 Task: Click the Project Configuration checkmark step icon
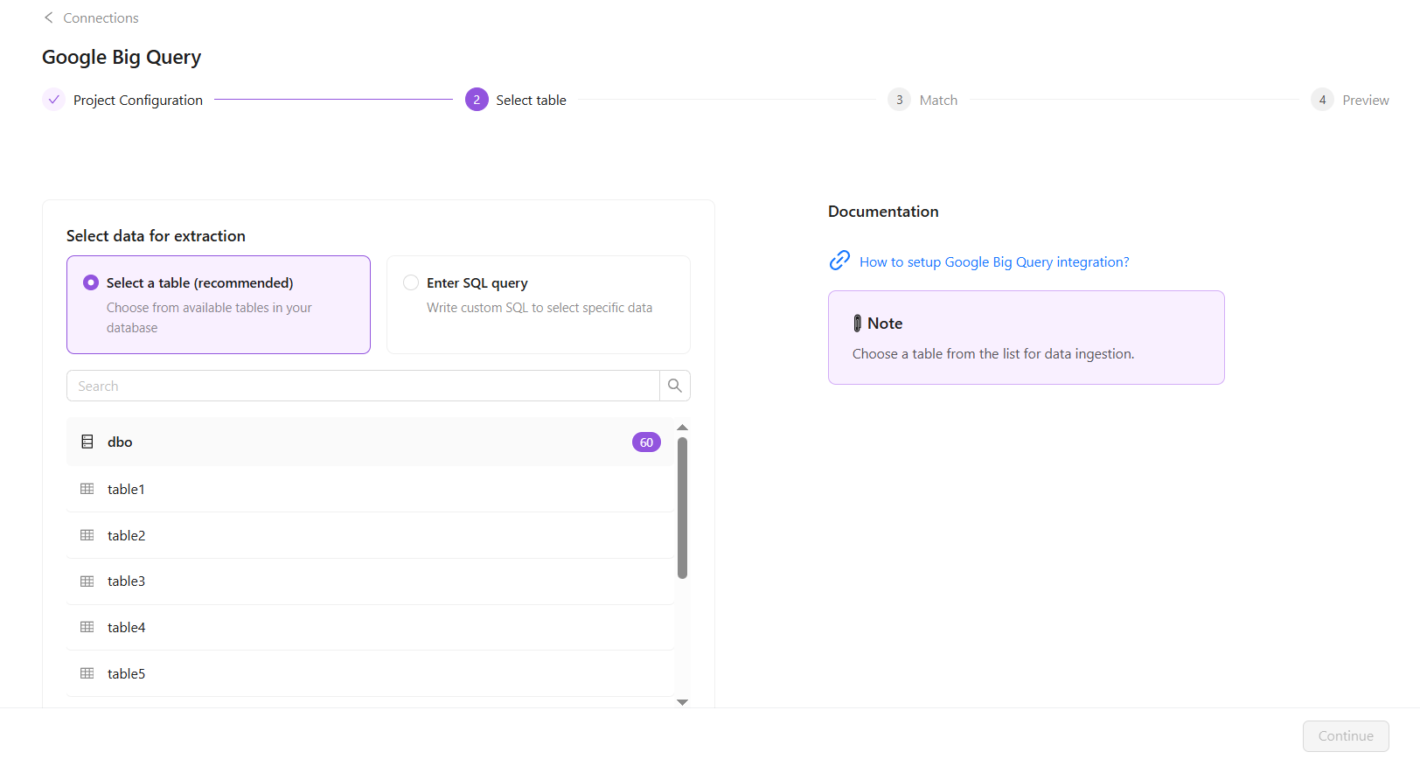click(53, 100)
